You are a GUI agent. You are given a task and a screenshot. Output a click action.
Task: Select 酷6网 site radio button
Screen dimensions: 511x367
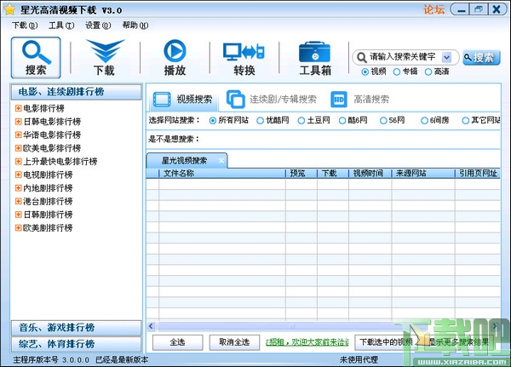[342, 121]
